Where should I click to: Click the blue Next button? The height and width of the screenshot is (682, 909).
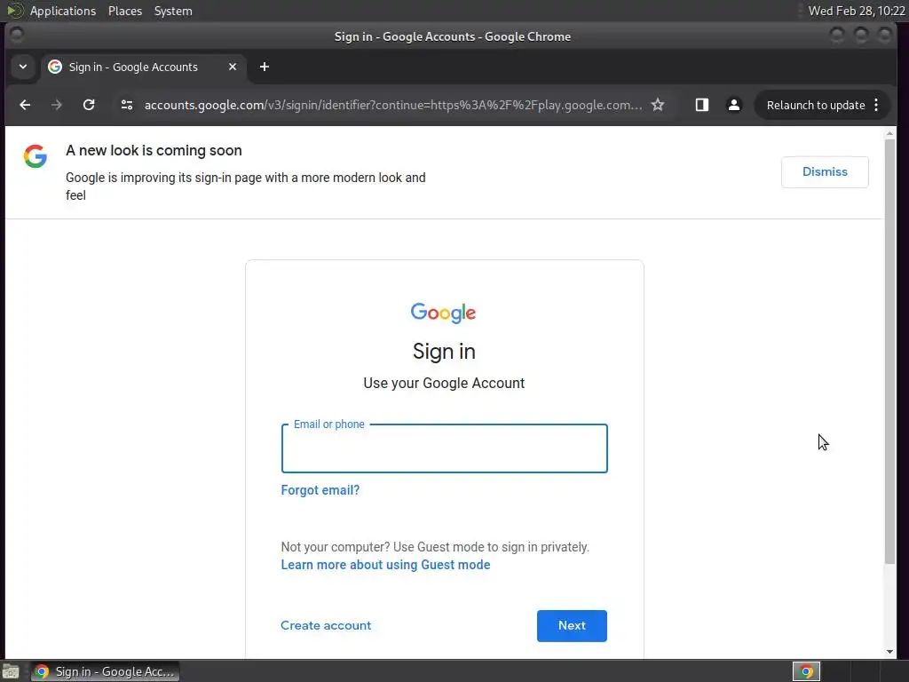point(572,626)
